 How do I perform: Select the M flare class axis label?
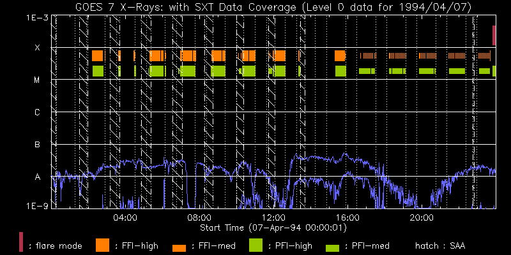[37, 80]
